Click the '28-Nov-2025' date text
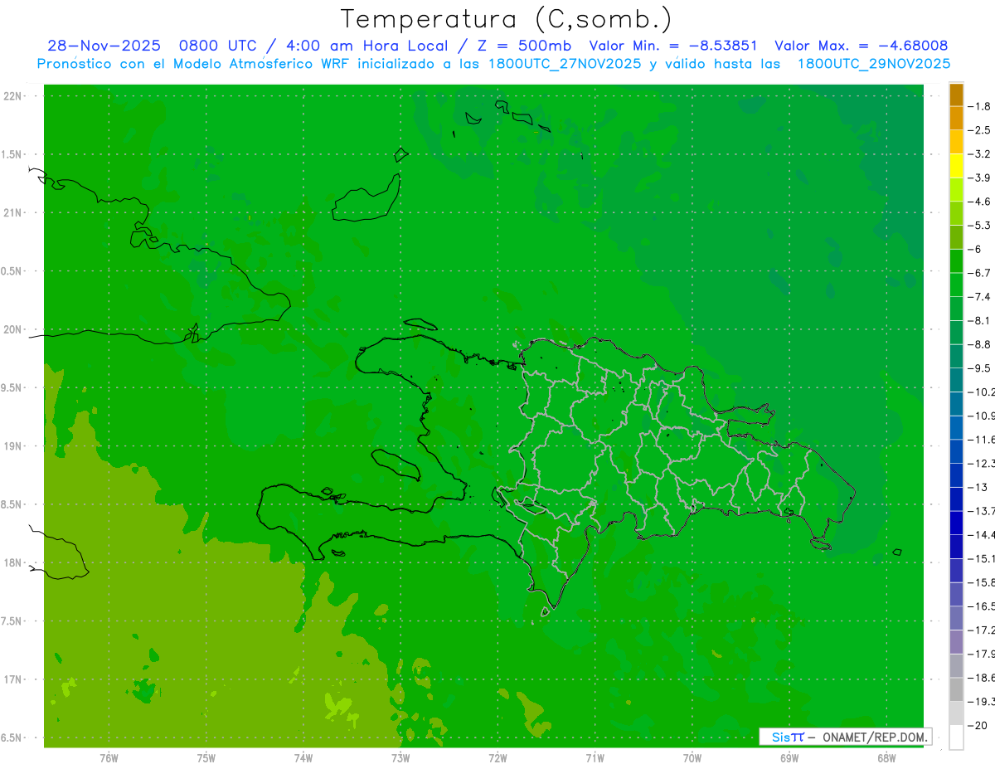This screenshot has height=769, width=995. [104, 46]
